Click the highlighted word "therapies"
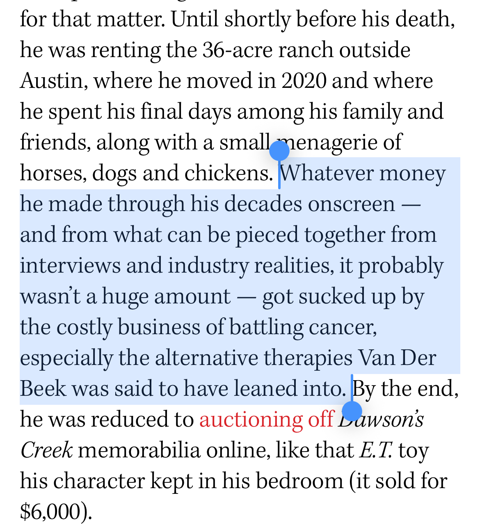480x530 pixels. point(308,358)
